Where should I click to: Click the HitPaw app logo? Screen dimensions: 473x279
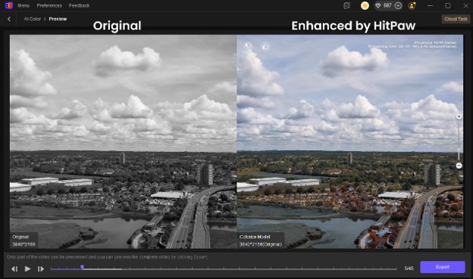click(9, 5)
